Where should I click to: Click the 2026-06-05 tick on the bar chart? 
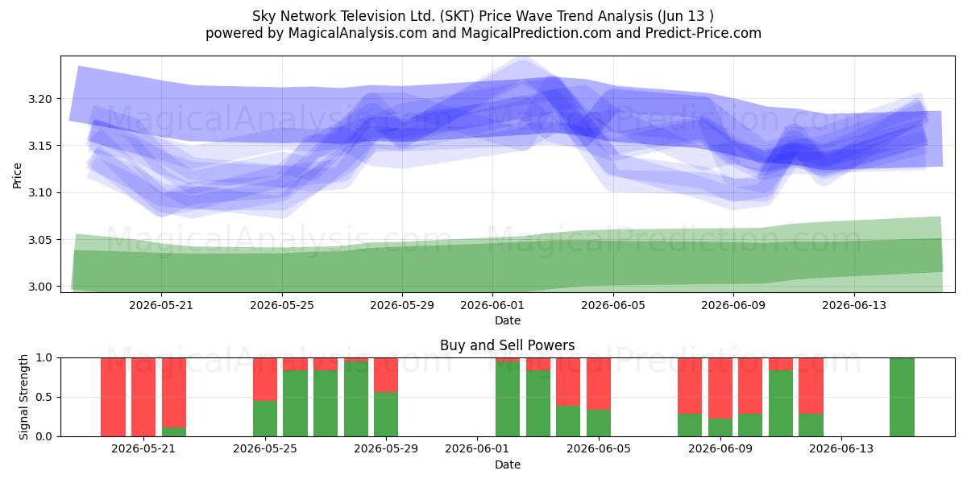(x=599, y=449)
